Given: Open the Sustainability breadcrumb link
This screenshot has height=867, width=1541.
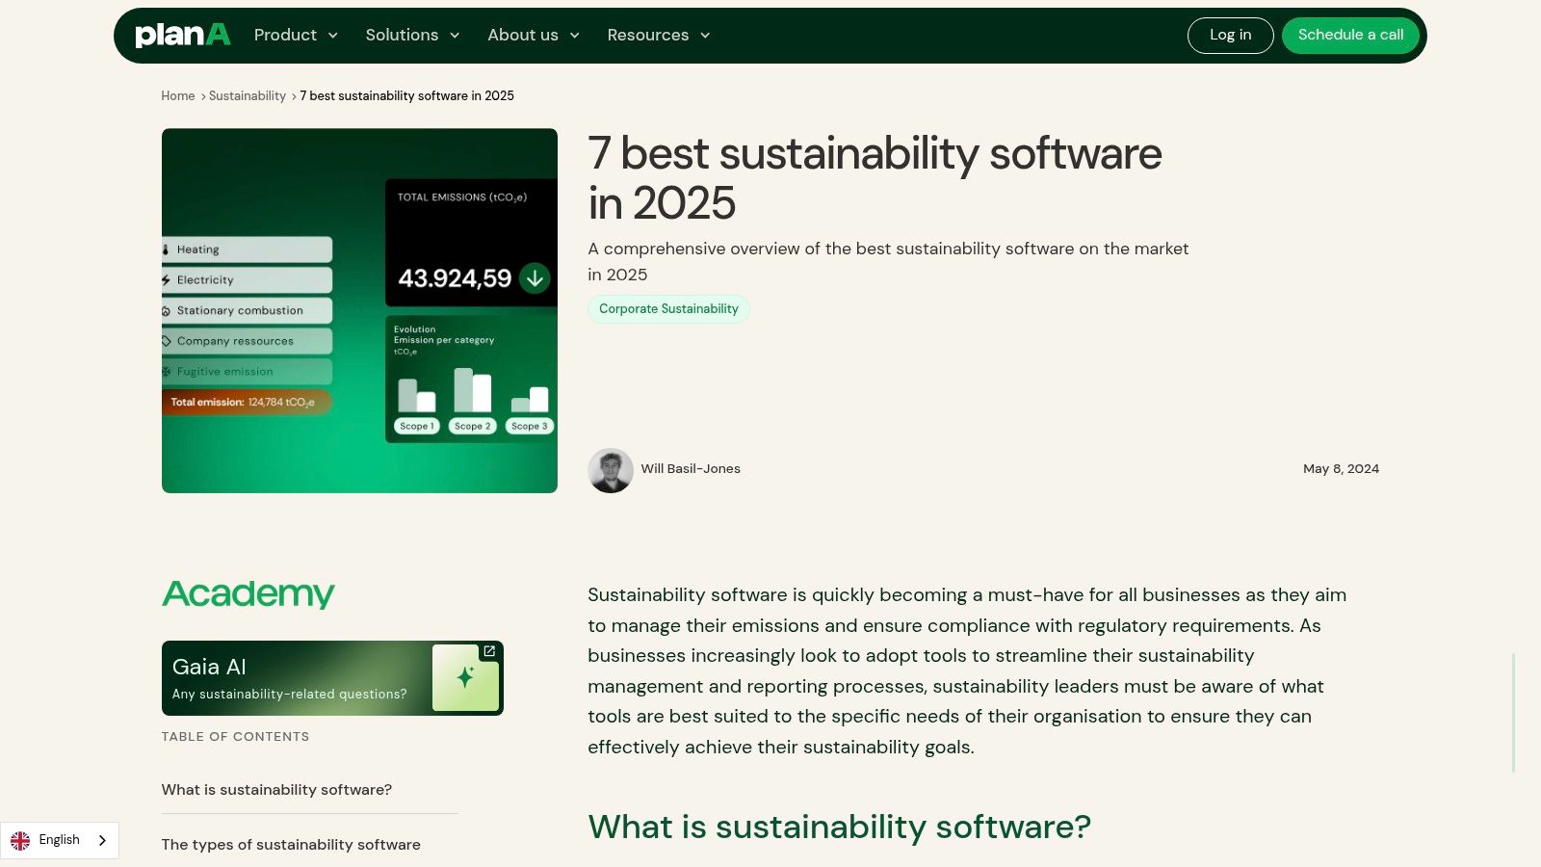Looking at the screenshot, I should coord(248,95).
